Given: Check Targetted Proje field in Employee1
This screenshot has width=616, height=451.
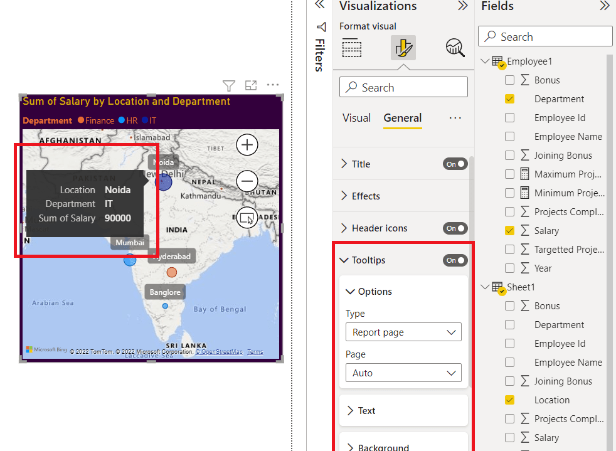Looking at the screenshot, I should (x=509, y=250).
